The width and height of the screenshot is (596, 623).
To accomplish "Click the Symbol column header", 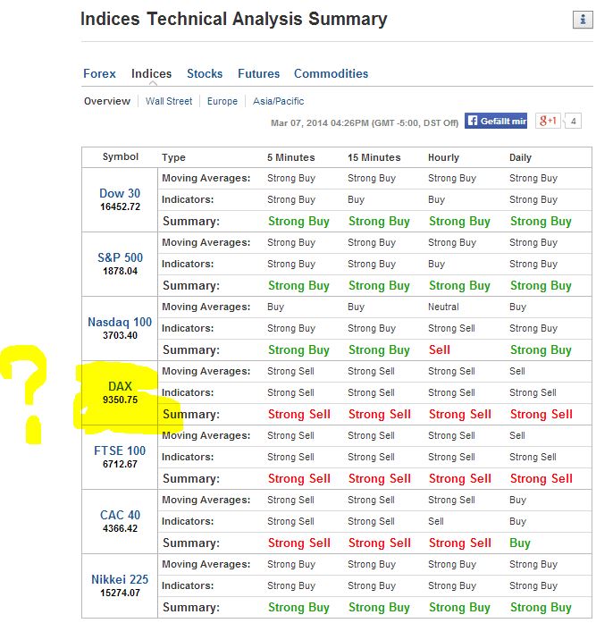I will pos(121,156).
